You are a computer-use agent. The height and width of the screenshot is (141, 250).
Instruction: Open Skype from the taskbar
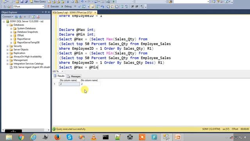coord(70,137)
